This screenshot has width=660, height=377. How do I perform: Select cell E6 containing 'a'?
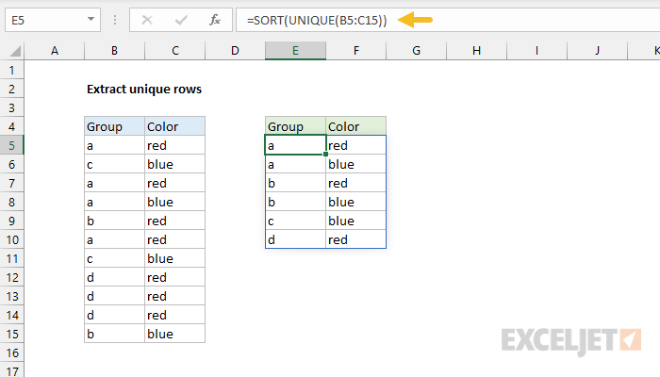click(x=295, y=164)
